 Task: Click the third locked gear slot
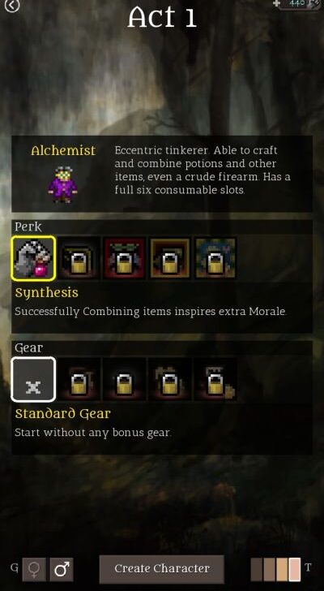(x=125, y=380)
